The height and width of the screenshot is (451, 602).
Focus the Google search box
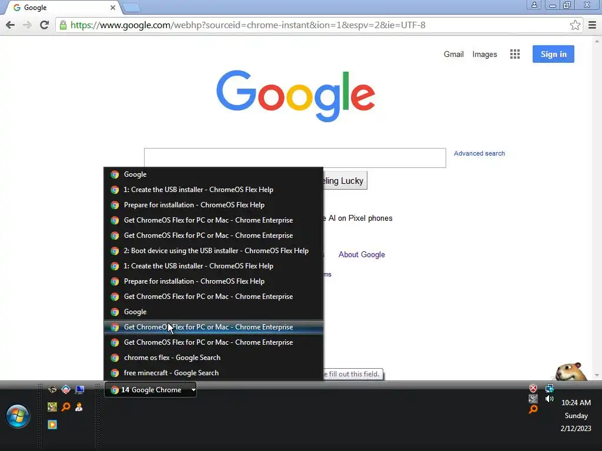click(x=295, y=157)
